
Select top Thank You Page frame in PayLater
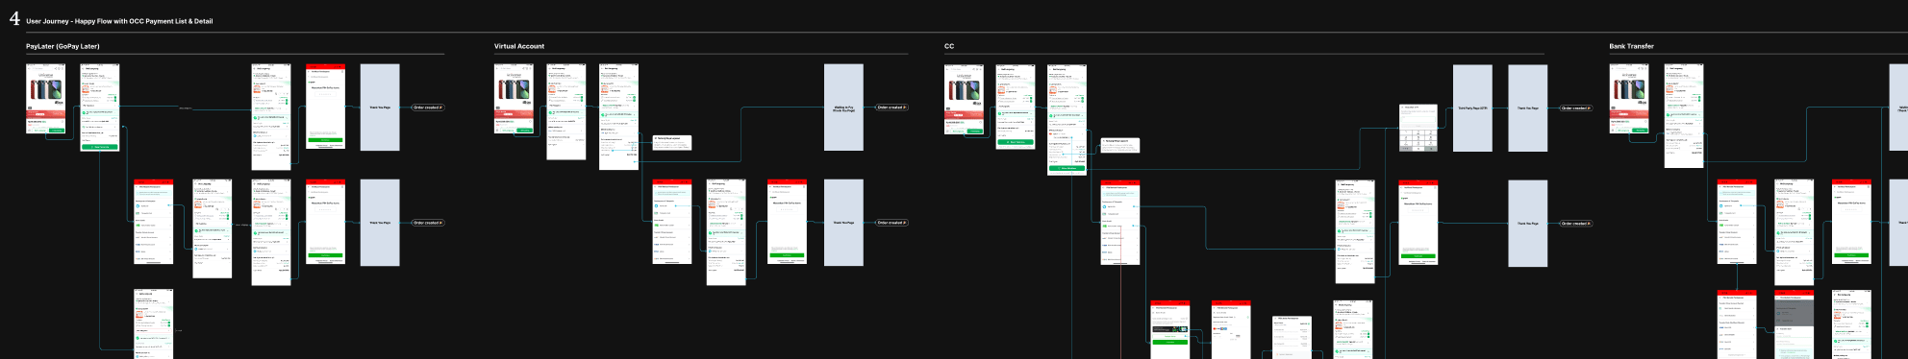pos(380,108)
